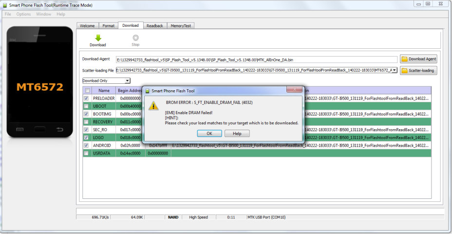Click OK in the BROM ERROR dialog
This screenshot has height=234, width=452.
click(x=209, y=134)
